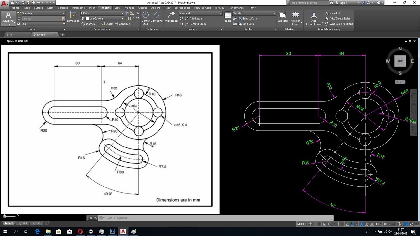
Task: Open the ISO-25 dimension style dropdown
Action: click(x=102, y=13)
